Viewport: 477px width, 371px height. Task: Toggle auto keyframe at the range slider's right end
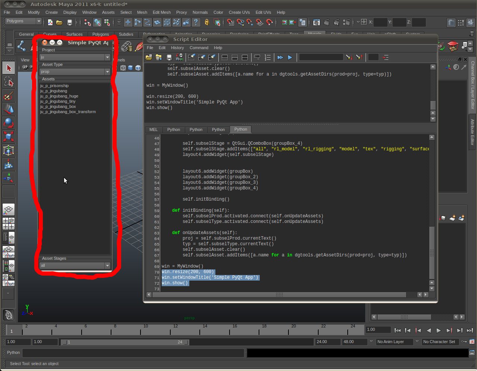tap(464, 342)
